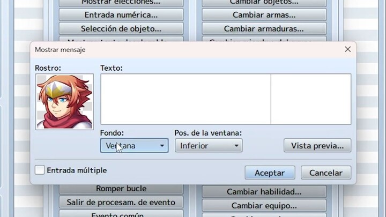
Task: Click Cambiar armaduras command button
Action: click(x=264, y=29)
